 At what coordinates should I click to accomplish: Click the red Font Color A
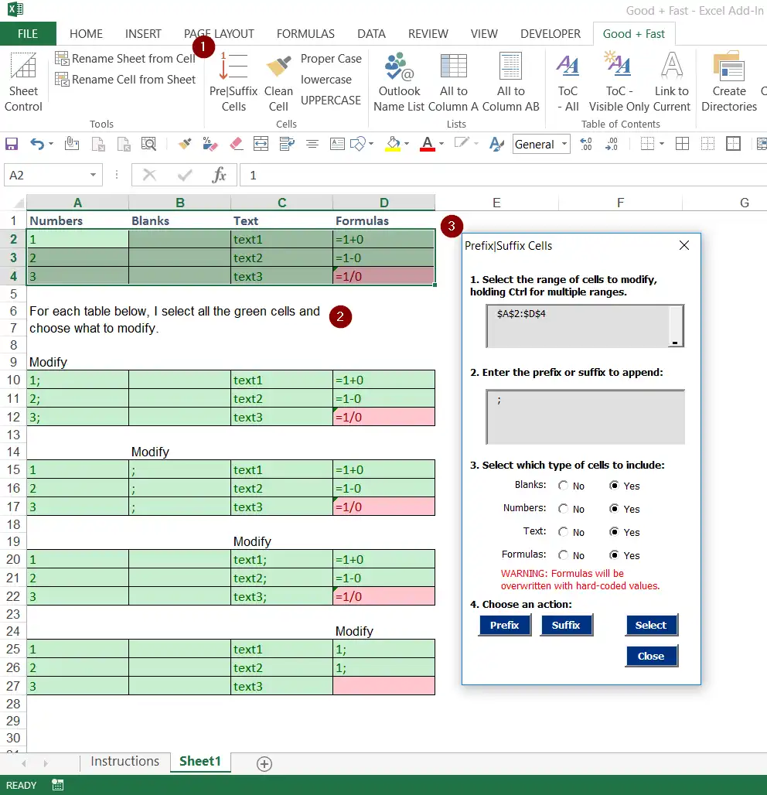[x=428, y=144]
